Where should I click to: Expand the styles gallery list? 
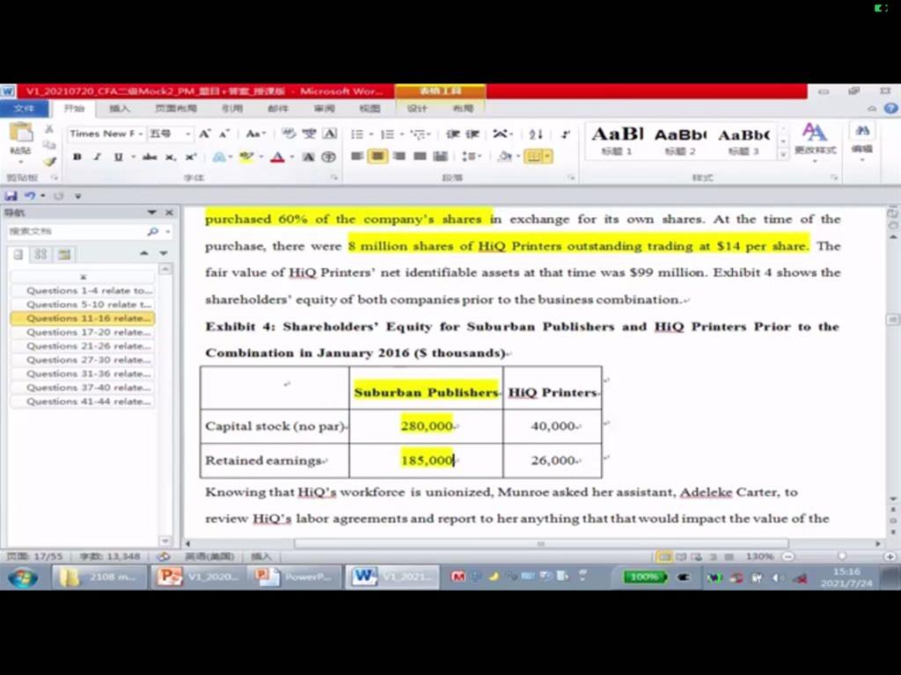[x=783, y=155]
